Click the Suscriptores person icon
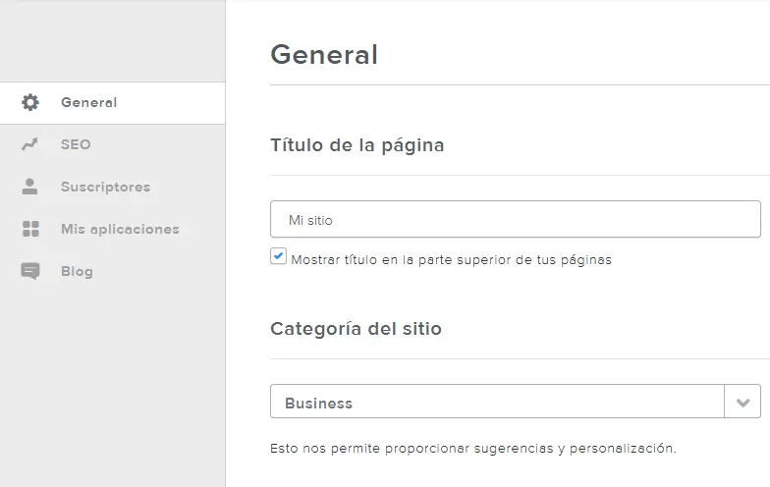 pyautogui.click(x=30, y=187)
